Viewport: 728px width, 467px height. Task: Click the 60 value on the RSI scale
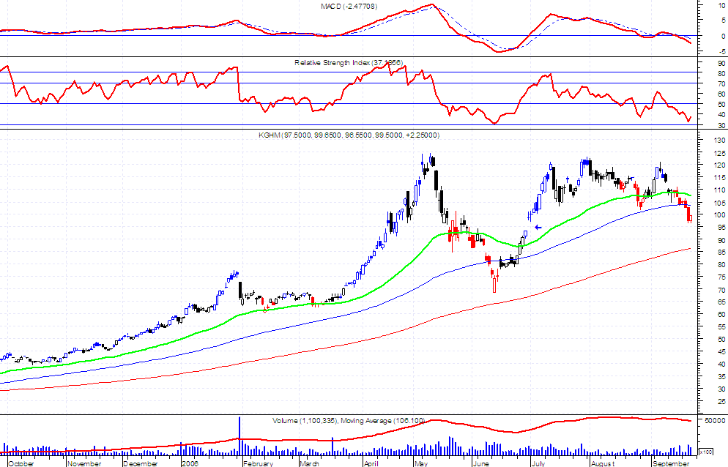721,94
